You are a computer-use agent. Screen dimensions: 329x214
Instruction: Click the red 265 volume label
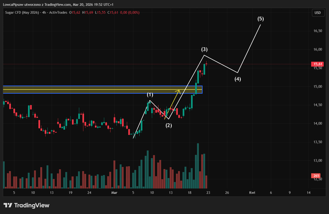pyautogui.click(x=316, y=176)
